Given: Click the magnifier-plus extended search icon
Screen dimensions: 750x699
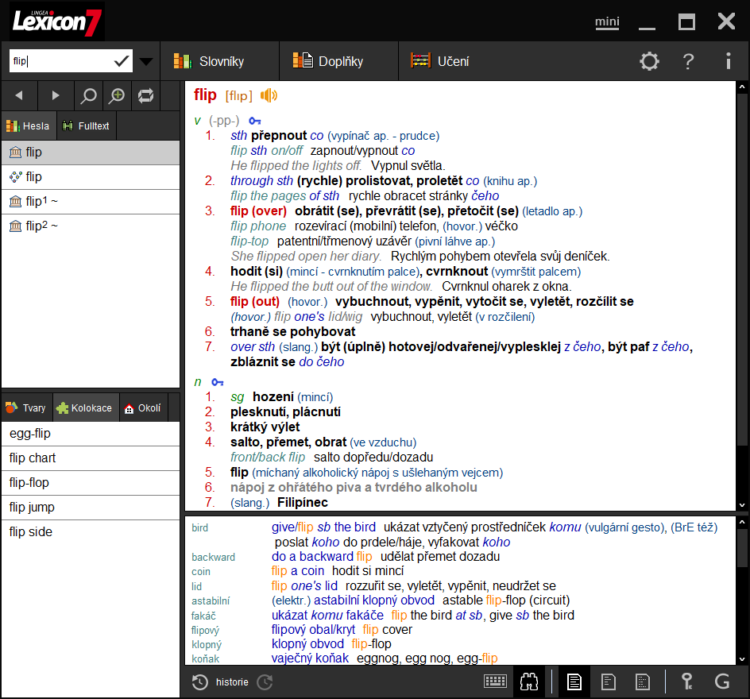Looking at the screenshot, I should (x=117, y=95).
